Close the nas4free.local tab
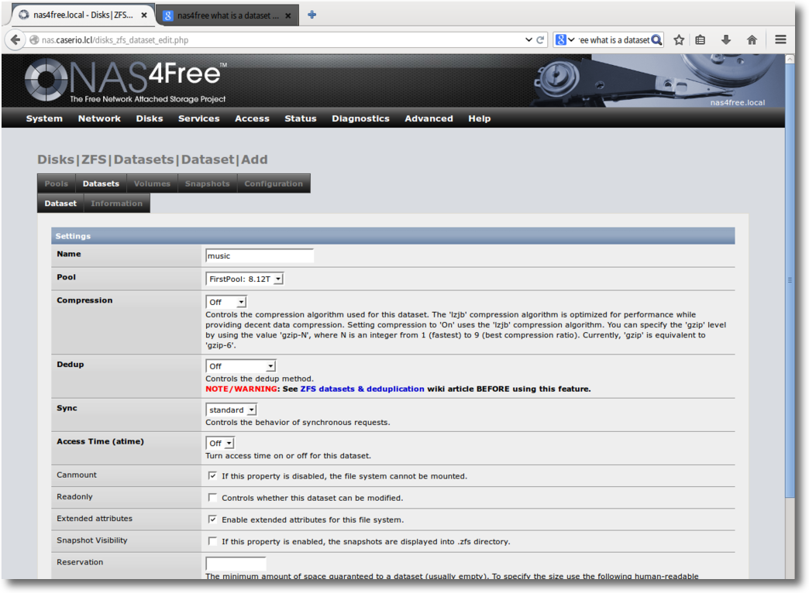Screen dimensions: 809x593 coord(144,15)
